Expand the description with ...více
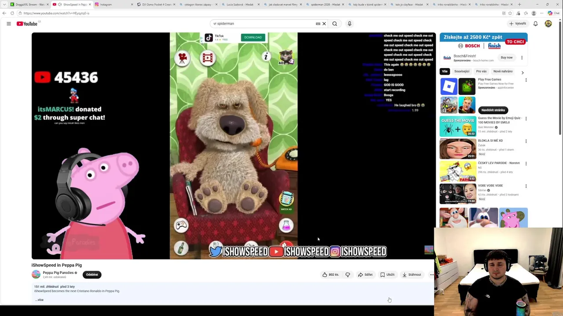The image size is (563, 316). [39, 300]
